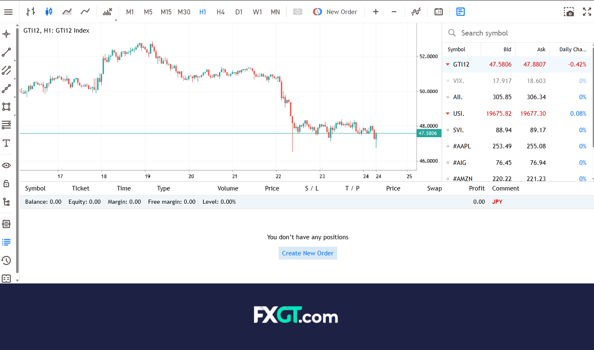Toggle object visibility eye icon

(x=7, y=165)
